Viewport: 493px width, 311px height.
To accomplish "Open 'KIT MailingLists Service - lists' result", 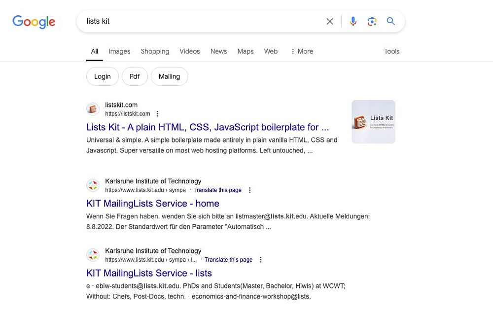I will [x=149, y=273].
